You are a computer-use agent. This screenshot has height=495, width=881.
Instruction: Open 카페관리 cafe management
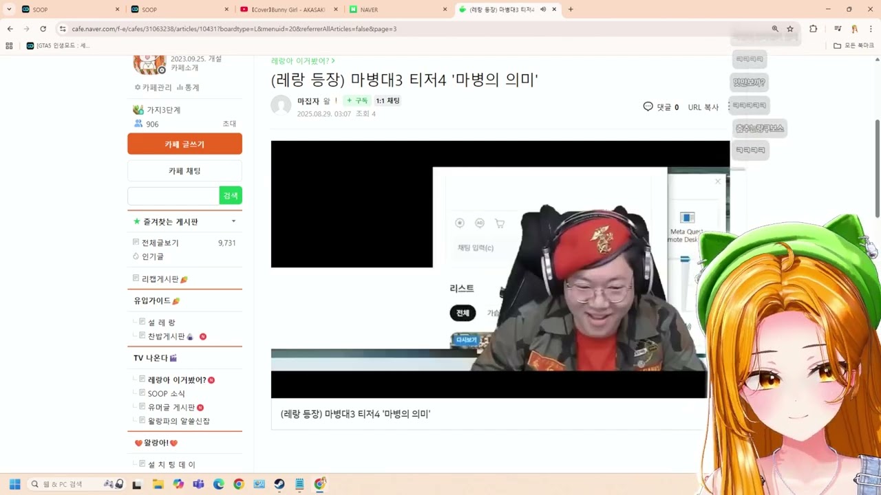[x=153, y=87]
